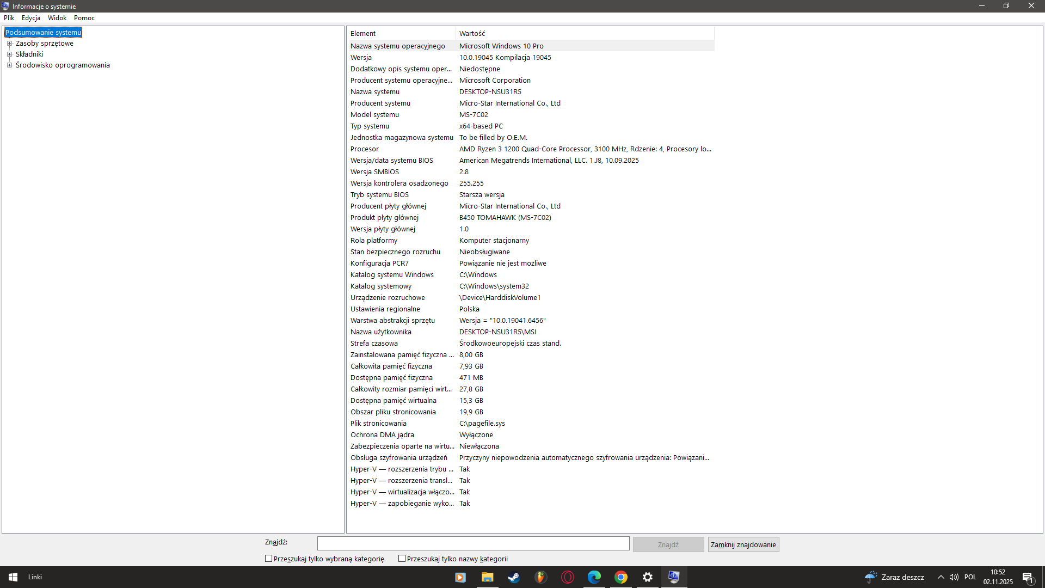Open the clock and calendar flyout
Viewport: 1045px width, 588px height.
(998, 577)
